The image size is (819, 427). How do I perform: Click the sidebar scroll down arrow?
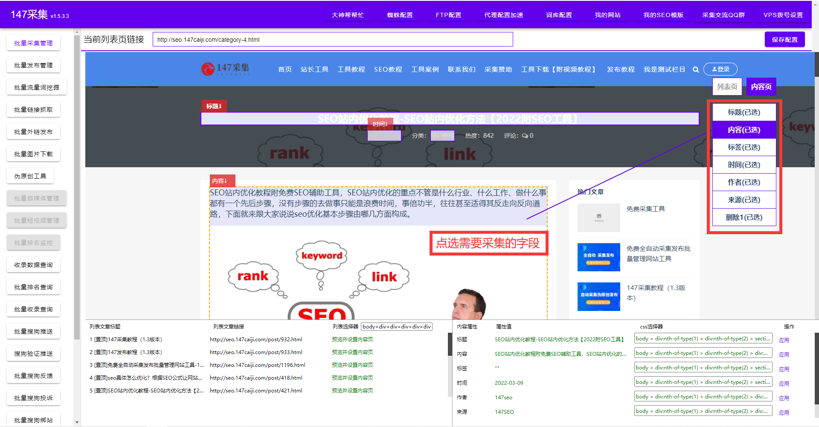[x=77, y=422]
